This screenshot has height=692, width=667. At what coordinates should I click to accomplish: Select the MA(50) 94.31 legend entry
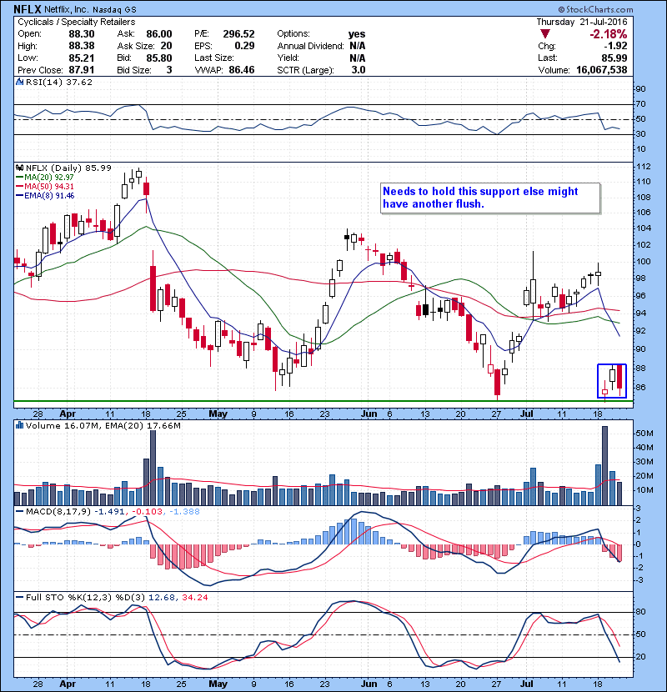[45, 187]
